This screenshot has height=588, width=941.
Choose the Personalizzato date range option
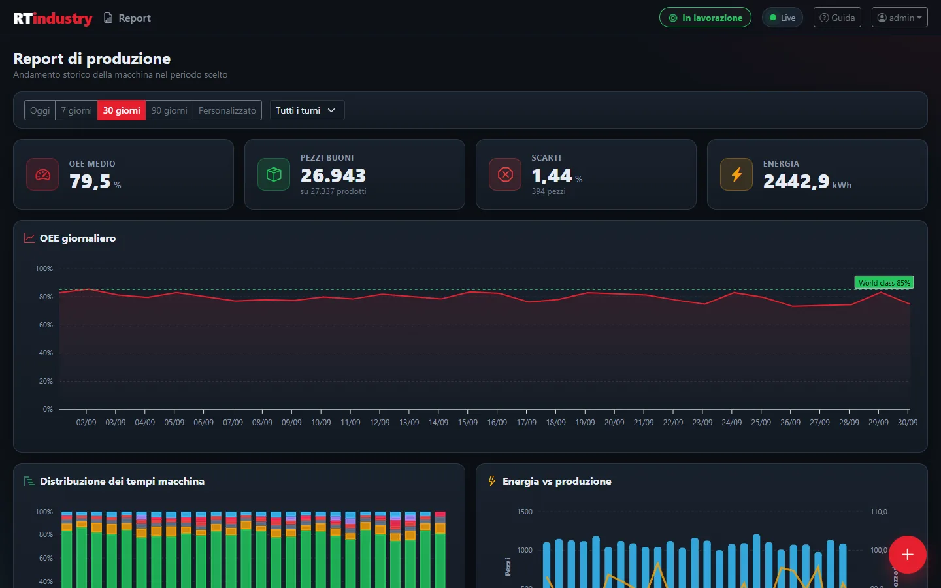click(x=227, y=110)
